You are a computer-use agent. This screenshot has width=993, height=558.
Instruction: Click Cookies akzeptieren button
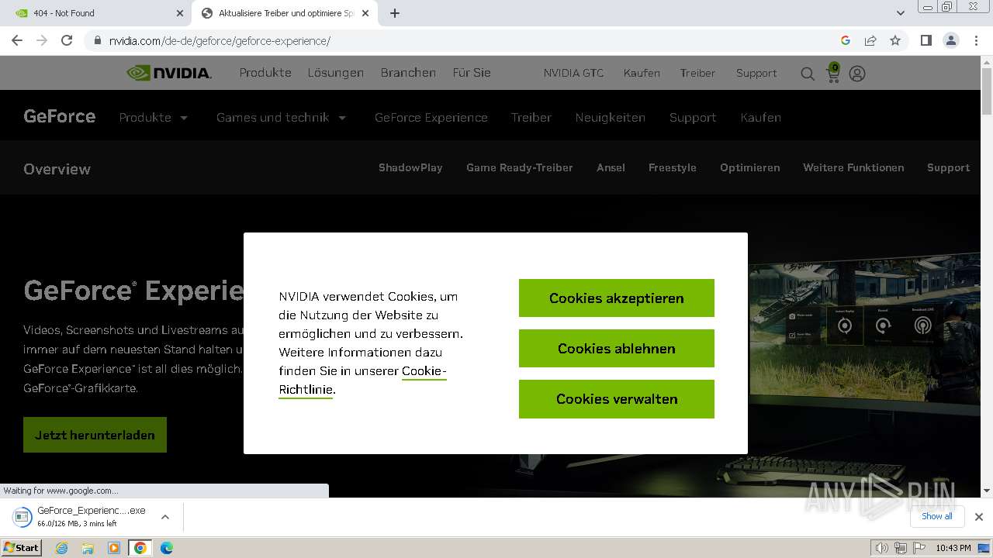pyautogui.click(x=617, y=298)
